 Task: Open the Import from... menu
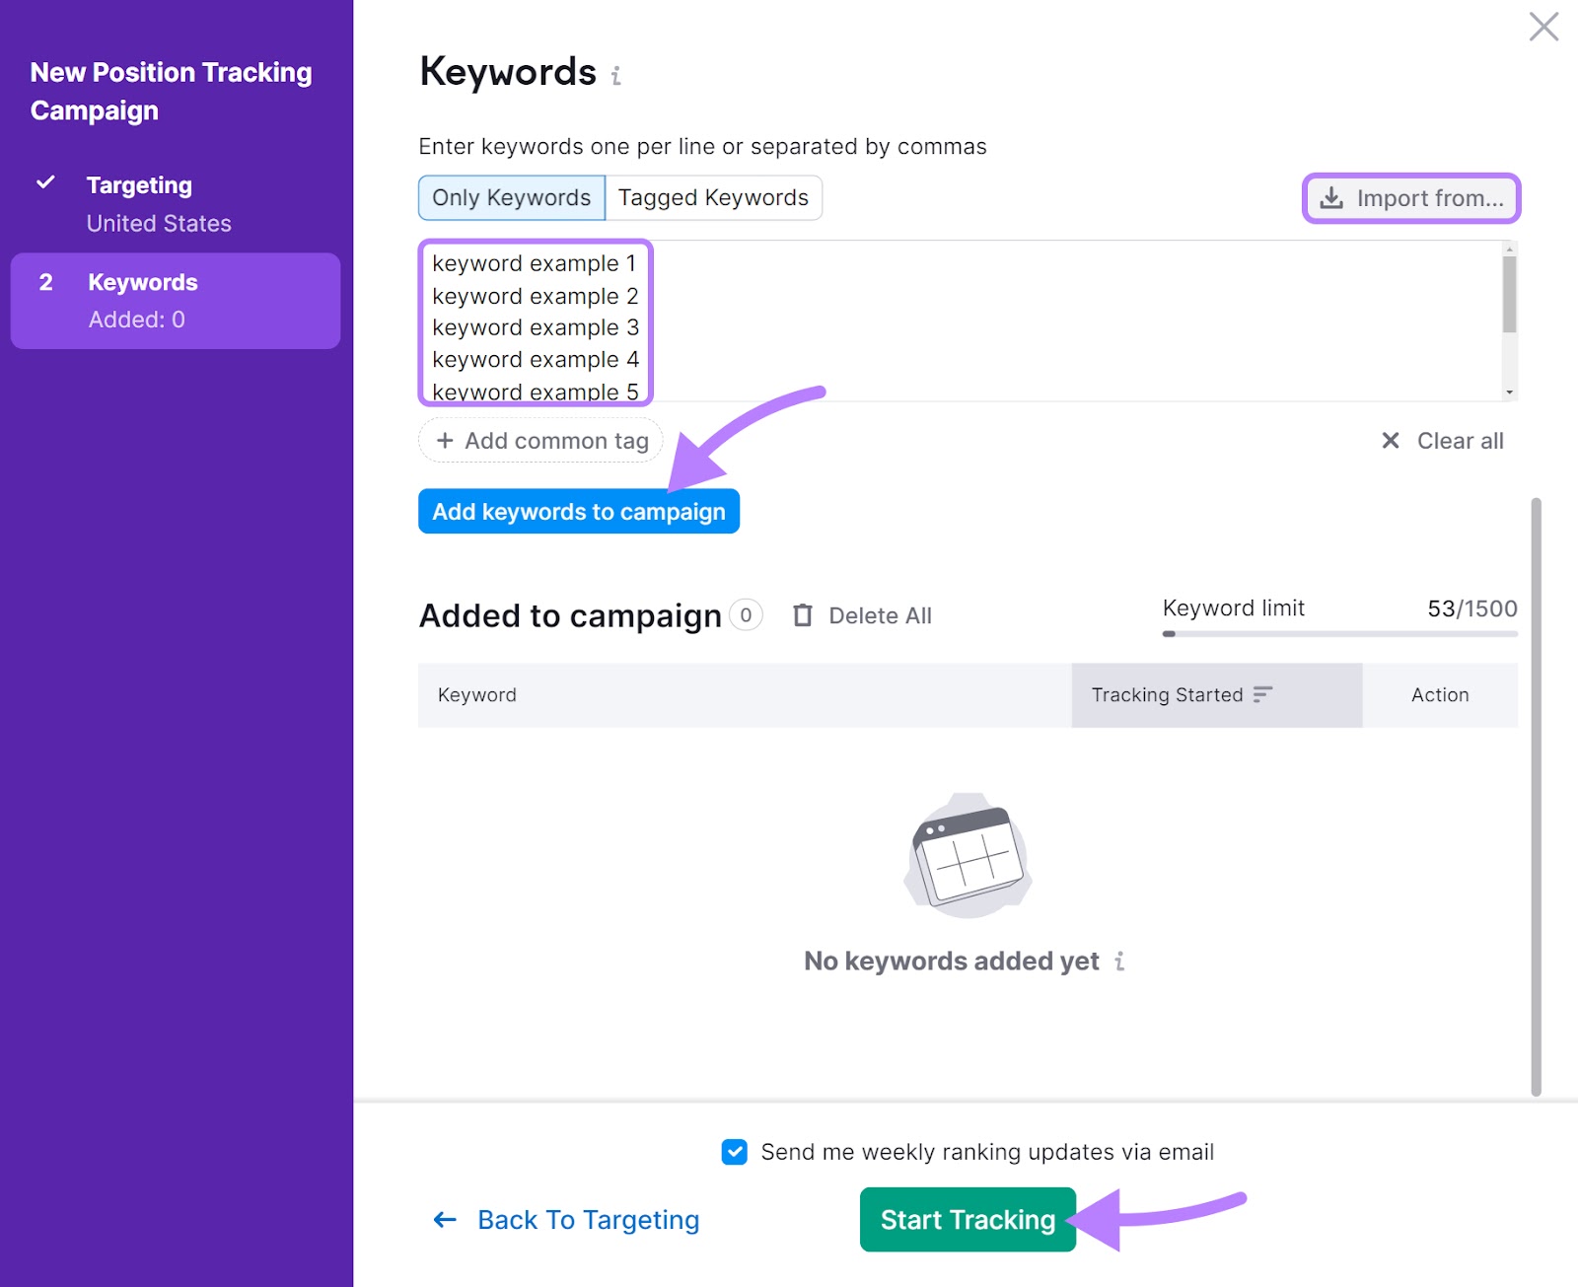click(1411, 198)
